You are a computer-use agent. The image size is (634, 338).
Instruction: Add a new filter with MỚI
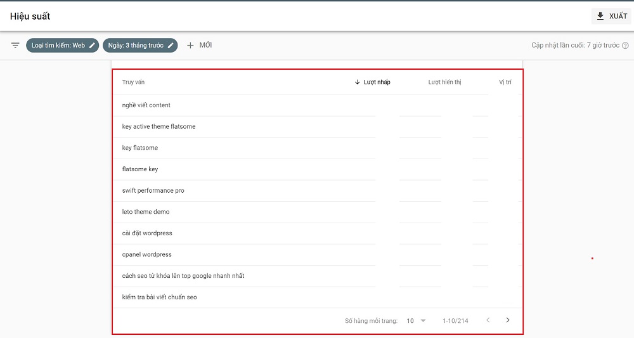tap(199, 45)
